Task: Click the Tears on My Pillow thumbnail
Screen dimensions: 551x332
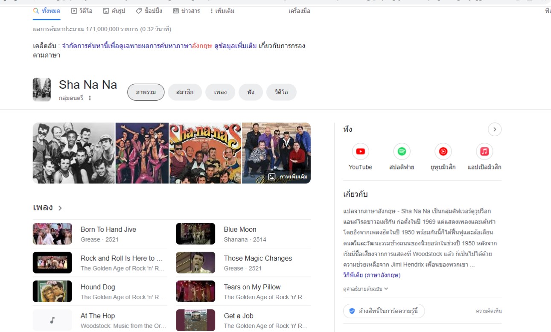Action: pyautogui.click(x=195, y=291)
